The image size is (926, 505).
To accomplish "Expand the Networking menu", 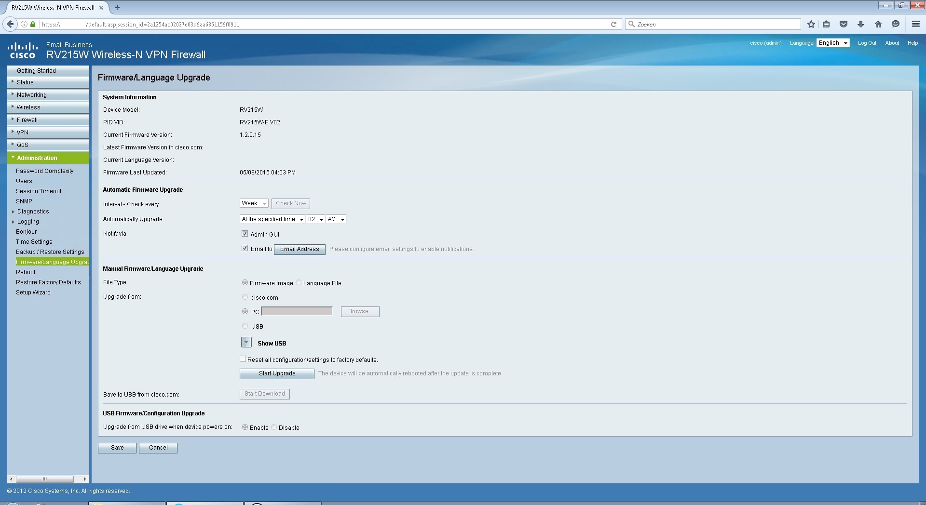I will pyautogui.click(x=48, y=95).
